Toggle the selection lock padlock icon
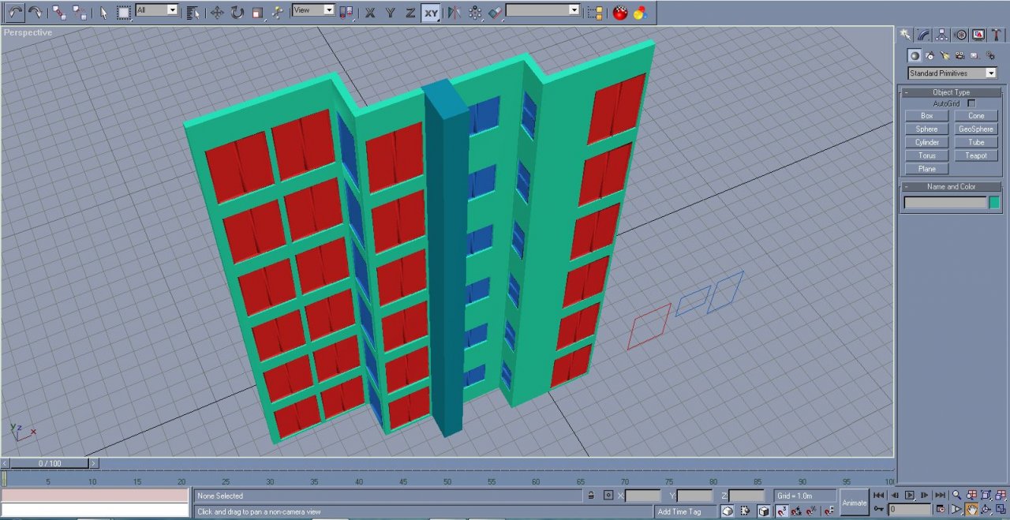Image resolution: width=1010 pixels, height=520 pixels. [x=590, y=496]
